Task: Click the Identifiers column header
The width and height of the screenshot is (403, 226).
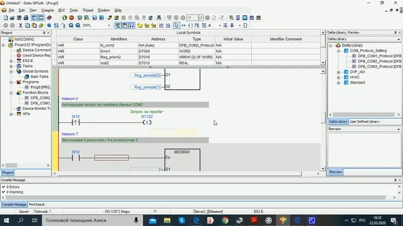Action: [119, 39]
